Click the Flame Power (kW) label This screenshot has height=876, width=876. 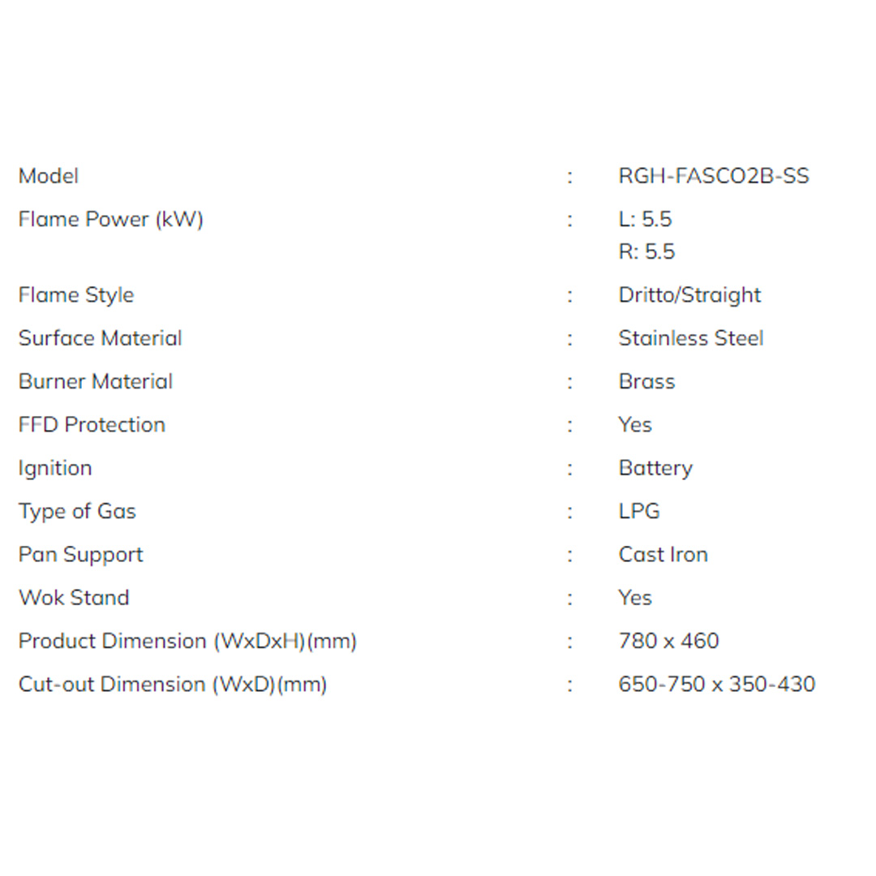[x=110, y=219]
